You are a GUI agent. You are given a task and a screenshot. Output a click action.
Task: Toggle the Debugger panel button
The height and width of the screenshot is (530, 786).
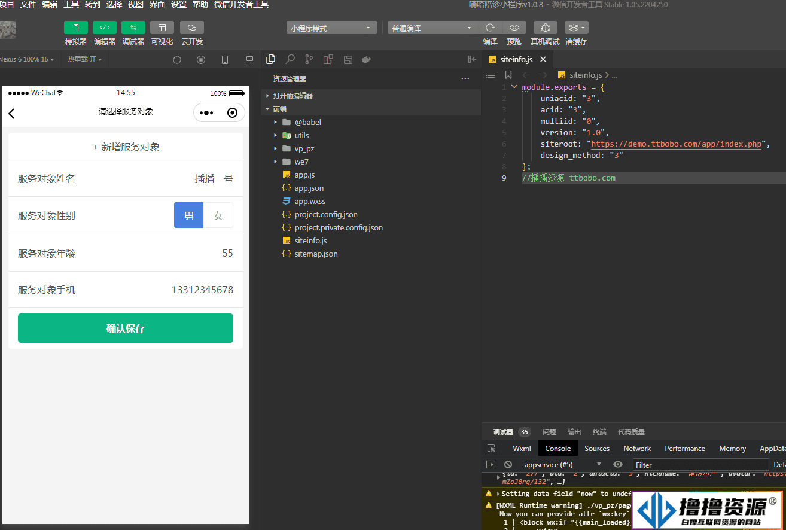coord(133,28)
